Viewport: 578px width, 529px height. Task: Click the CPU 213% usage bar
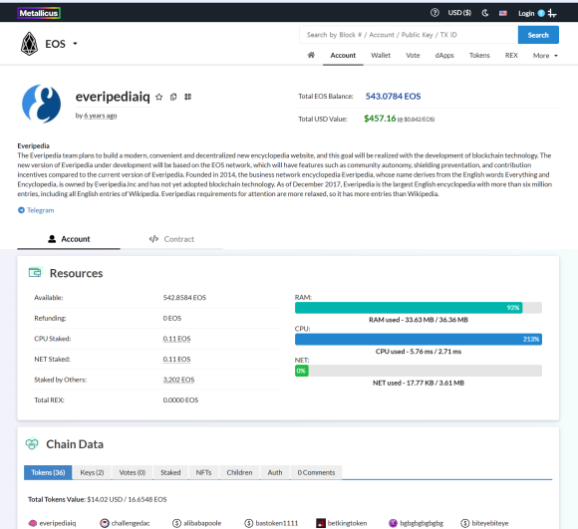pos(419,340)
